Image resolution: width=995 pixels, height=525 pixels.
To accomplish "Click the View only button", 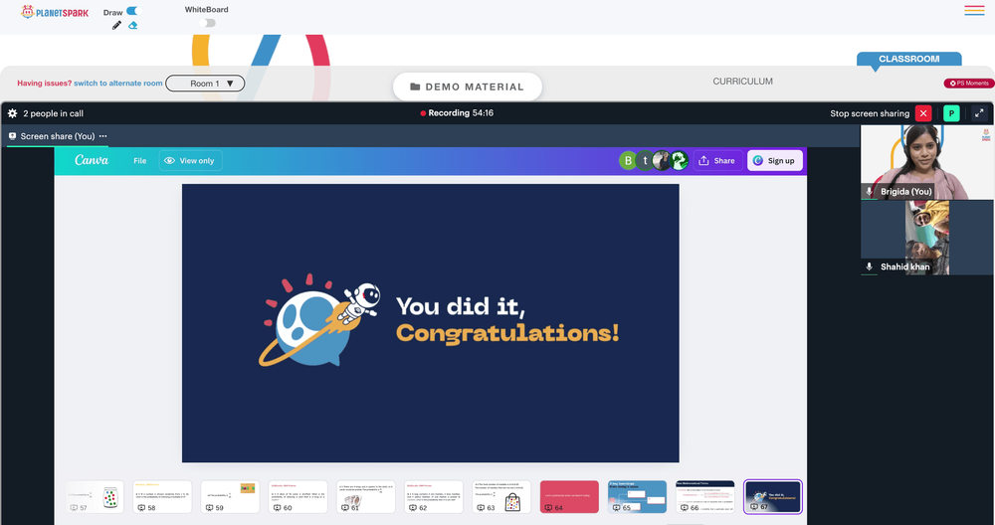I will tap(190, 161).
